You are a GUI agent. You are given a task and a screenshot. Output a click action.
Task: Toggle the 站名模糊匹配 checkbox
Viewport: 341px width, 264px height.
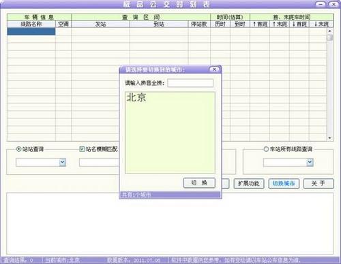(82, 149)
